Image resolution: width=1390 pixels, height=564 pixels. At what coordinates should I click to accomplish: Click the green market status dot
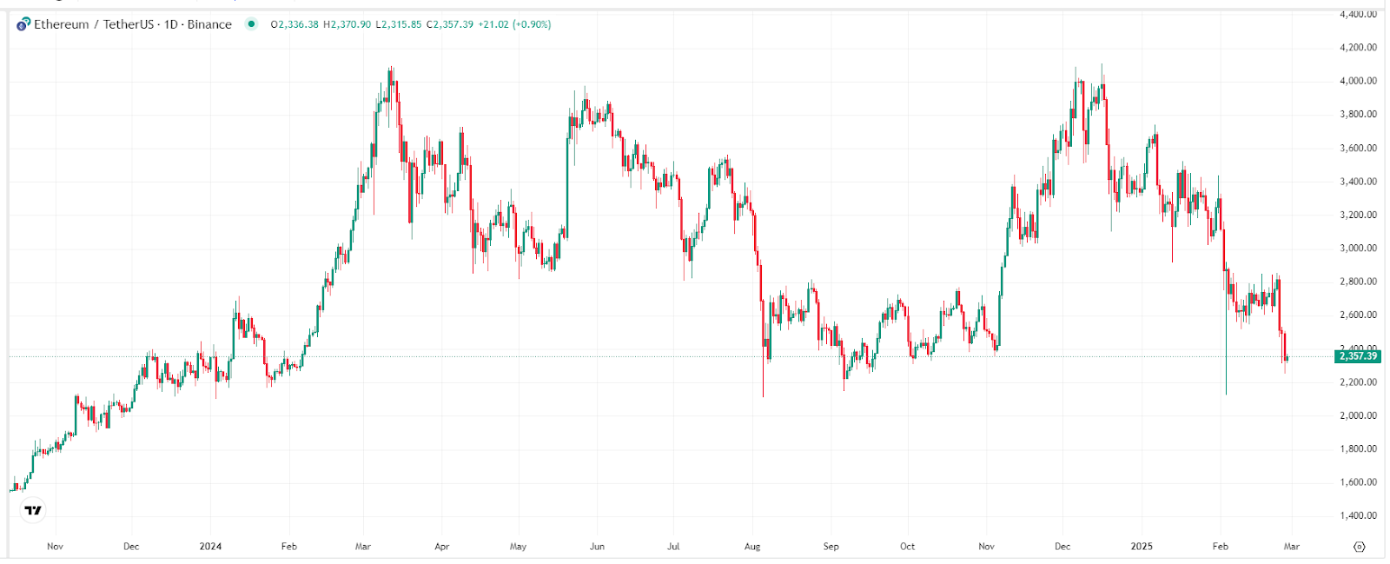click(251, 24)
